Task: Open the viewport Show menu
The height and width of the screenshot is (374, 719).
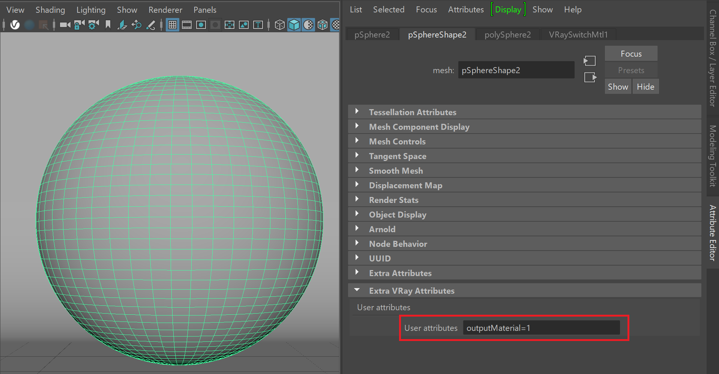Action: (127, 10)
